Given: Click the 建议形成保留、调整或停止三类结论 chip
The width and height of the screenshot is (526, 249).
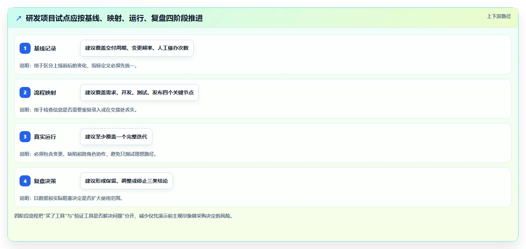Looking at the screenshot, I should pos(127,181).
